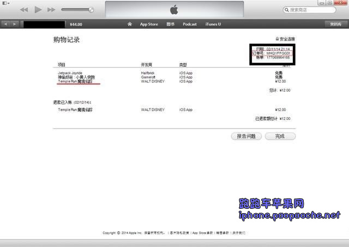Open the 图书 books tab

(x=171, y=24)
